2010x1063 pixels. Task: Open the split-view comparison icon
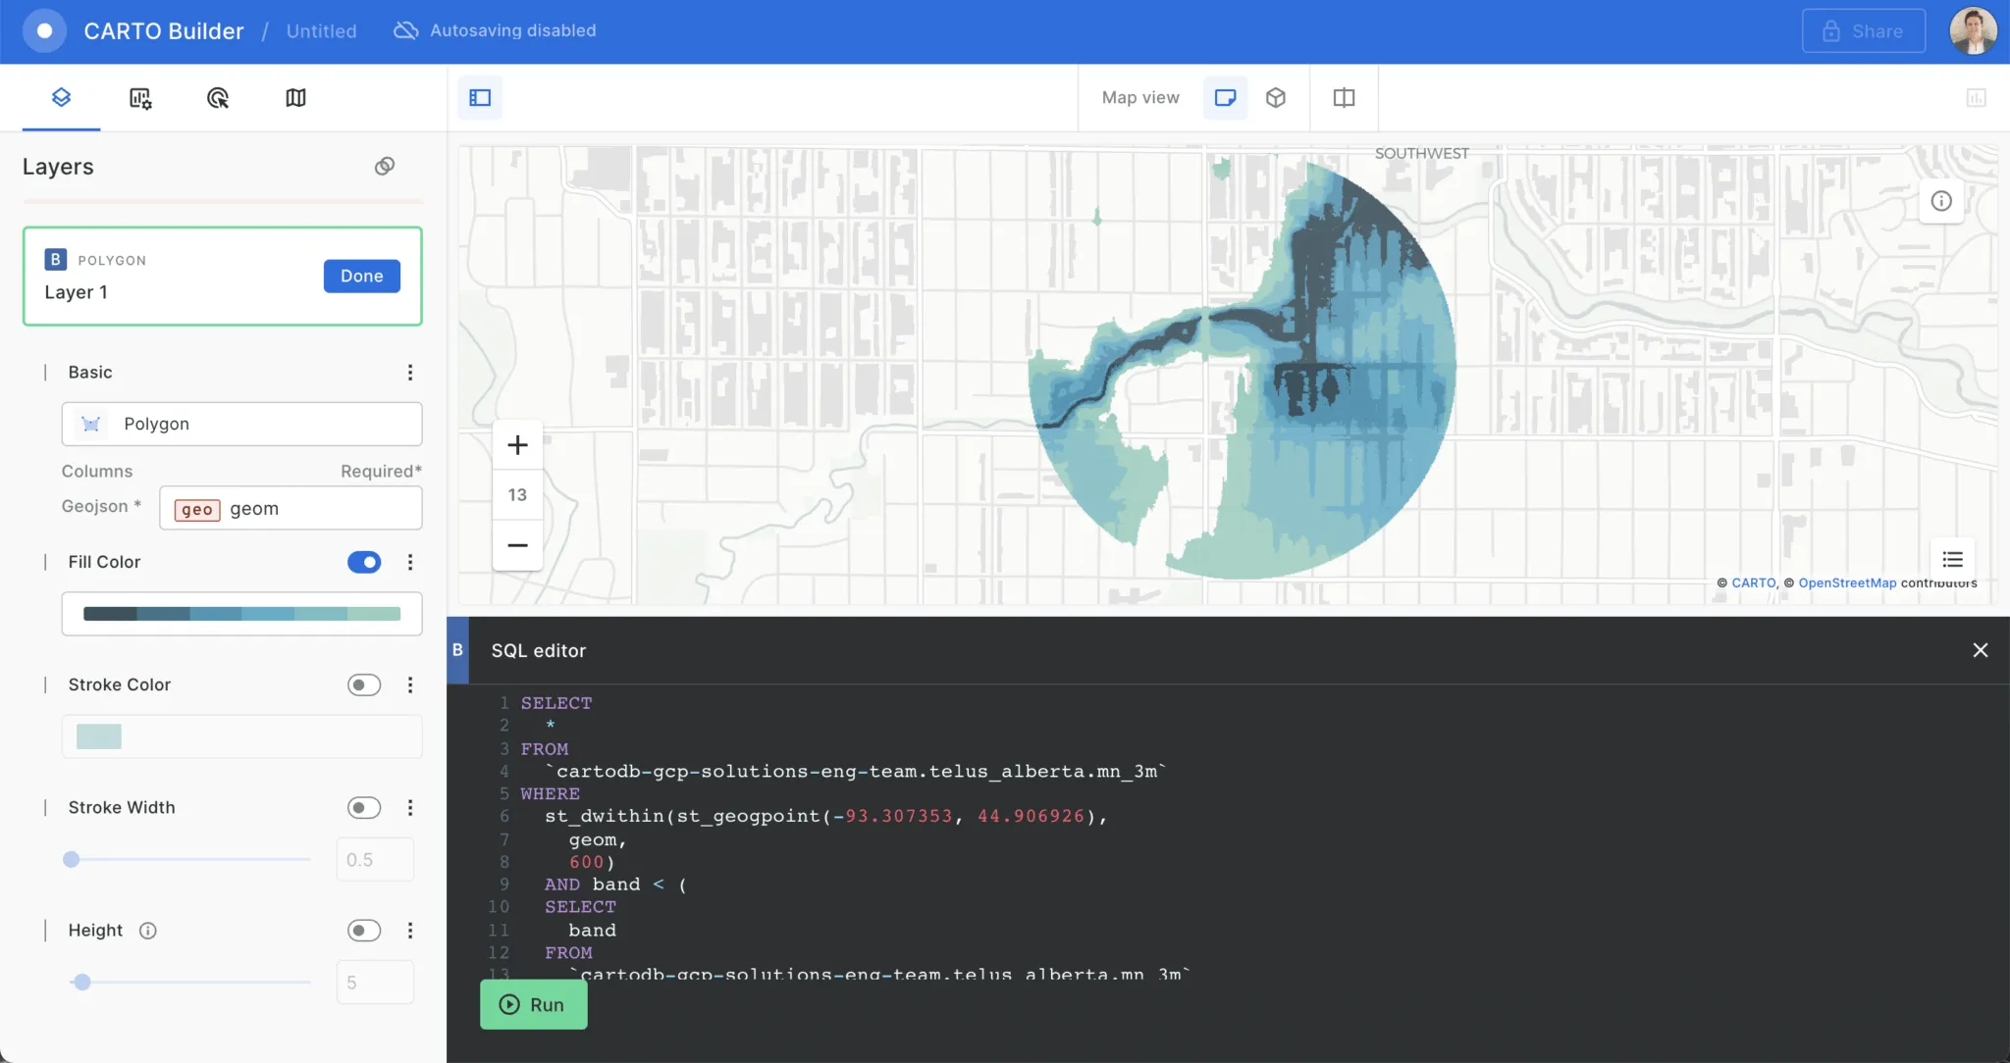click(x=1344, y=97)
